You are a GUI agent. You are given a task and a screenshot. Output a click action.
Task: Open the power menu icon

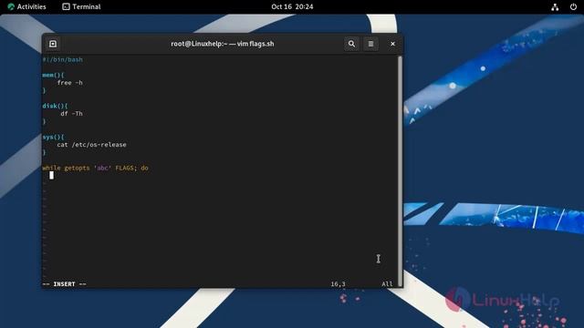coord(573,6)
